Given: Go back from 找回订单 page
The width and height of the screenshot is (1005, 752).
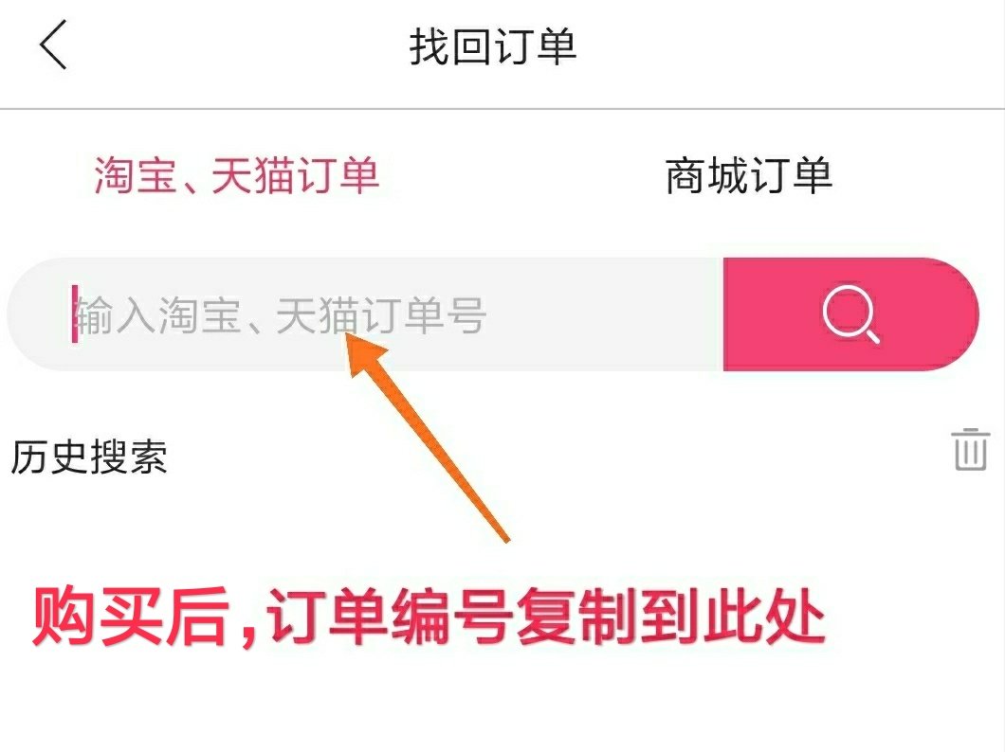Looking at the screenshot, I should click(x=53, y=45).
